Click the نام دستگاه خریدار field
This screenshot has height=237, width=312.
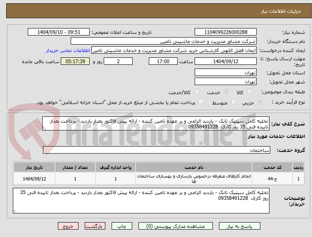164,41
